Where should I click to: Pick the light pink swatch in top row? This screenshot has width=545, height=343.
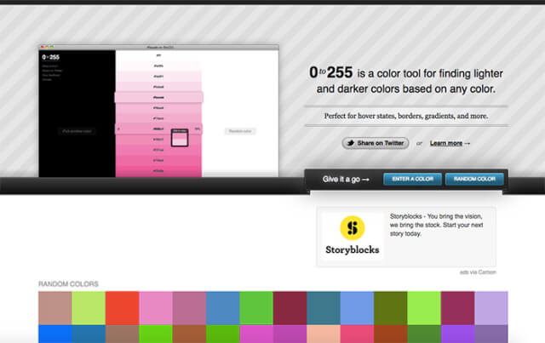pos(156,308)
